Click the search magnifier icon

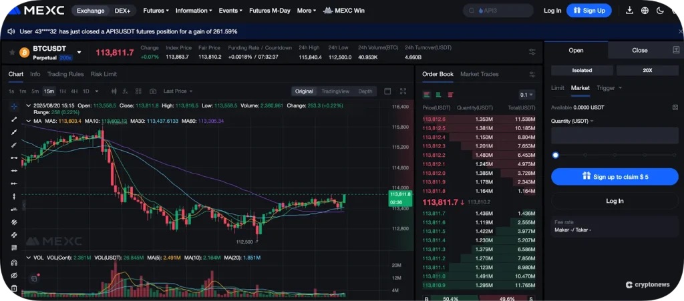coord(472,11)
